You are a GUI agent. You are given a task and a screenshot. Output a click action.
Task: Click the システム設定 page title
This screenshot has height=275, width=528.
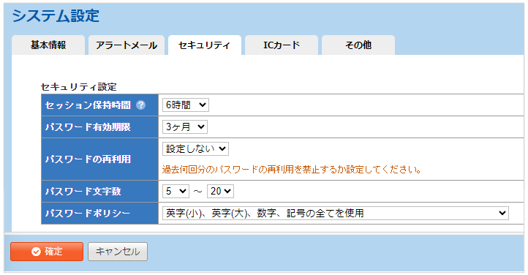[x=56, y=16]
